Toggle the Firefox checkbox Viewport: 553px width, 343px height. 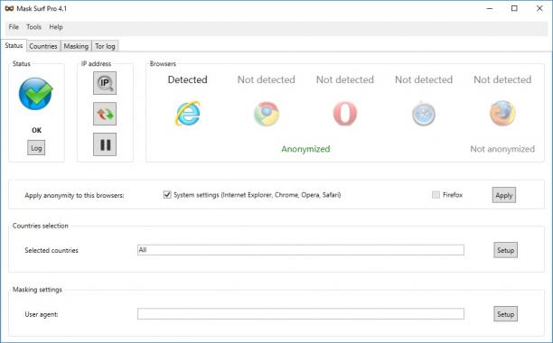point(436,195)
